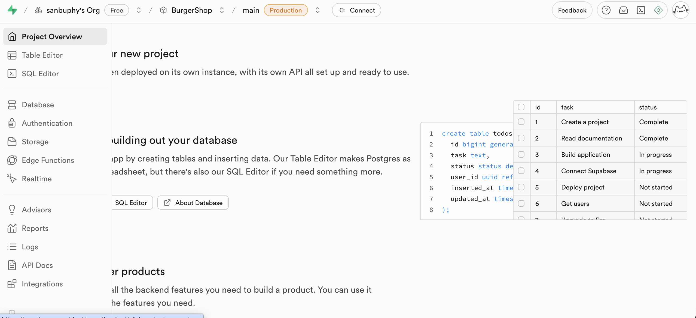Go to Authentication section

tap(47, 123)
